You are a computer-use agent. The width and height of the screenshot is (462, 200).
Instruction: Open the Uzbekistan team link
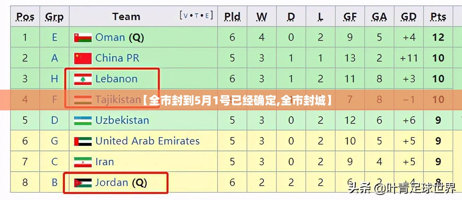[x=122, y=120]
